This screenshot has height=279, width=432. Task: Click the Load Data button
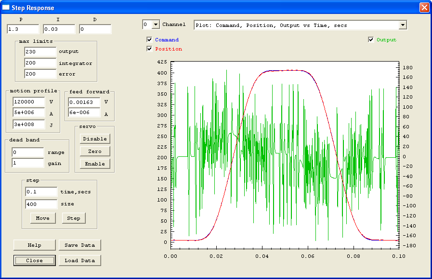(x=80, y=260)
